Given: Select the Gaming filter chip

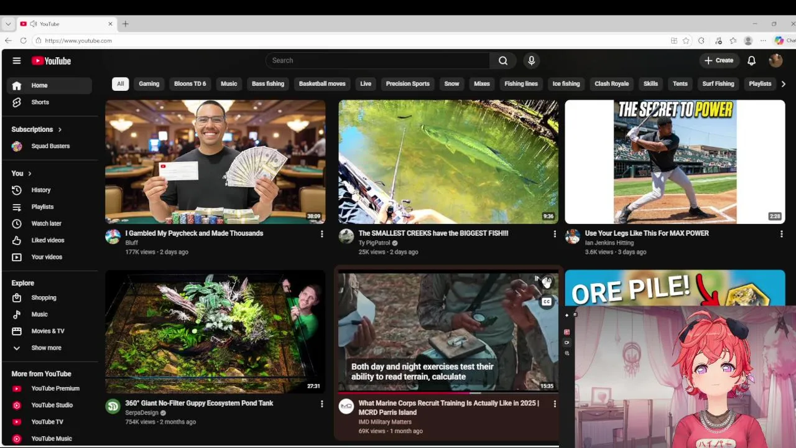Looking at the screenshot, I should [149, 84].
